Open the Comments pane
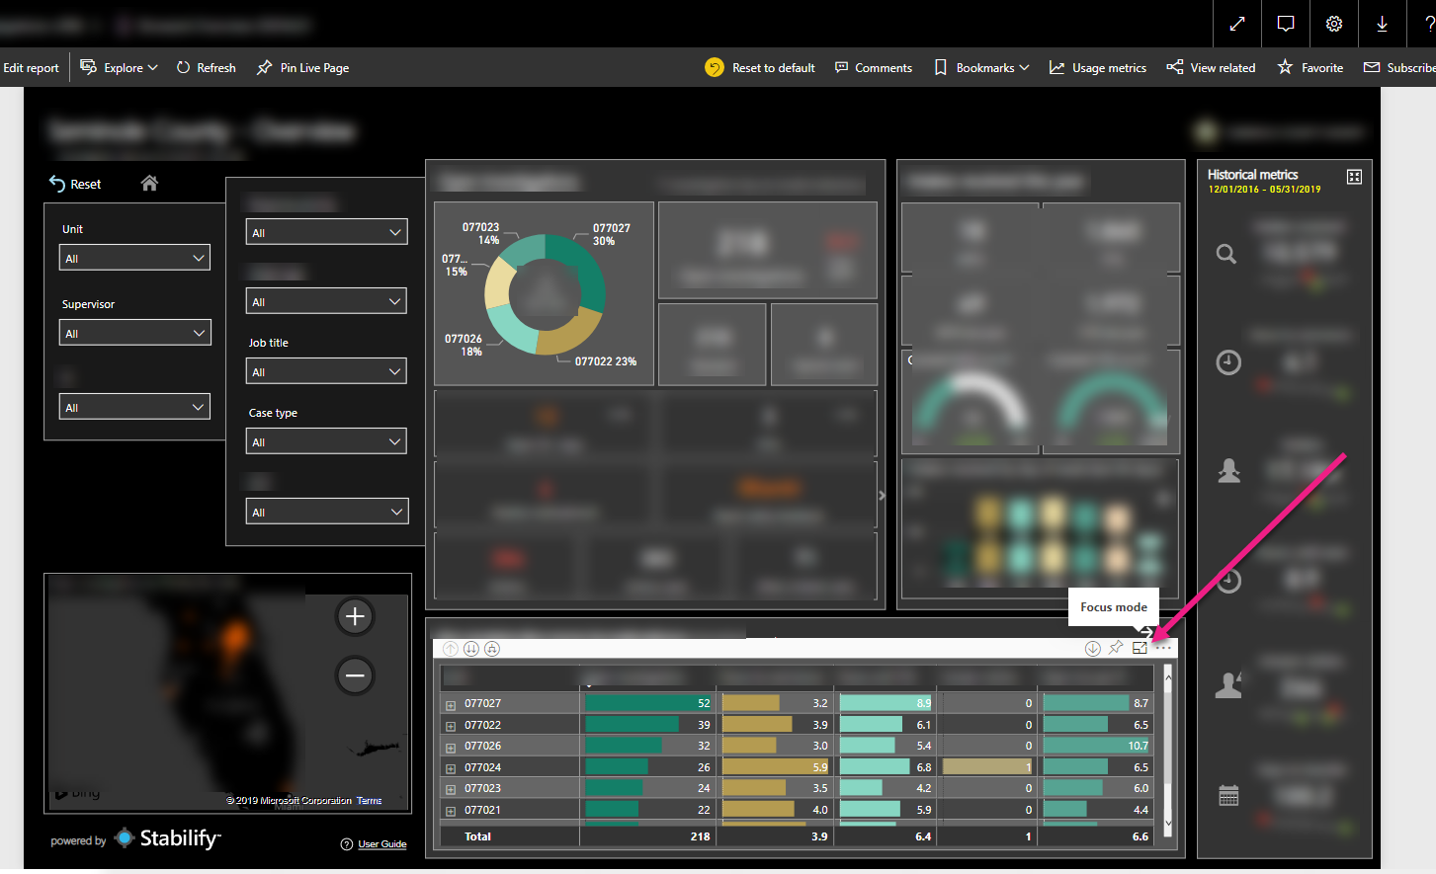The height and width of the screenshot is (874, 1436). [874, 68]
